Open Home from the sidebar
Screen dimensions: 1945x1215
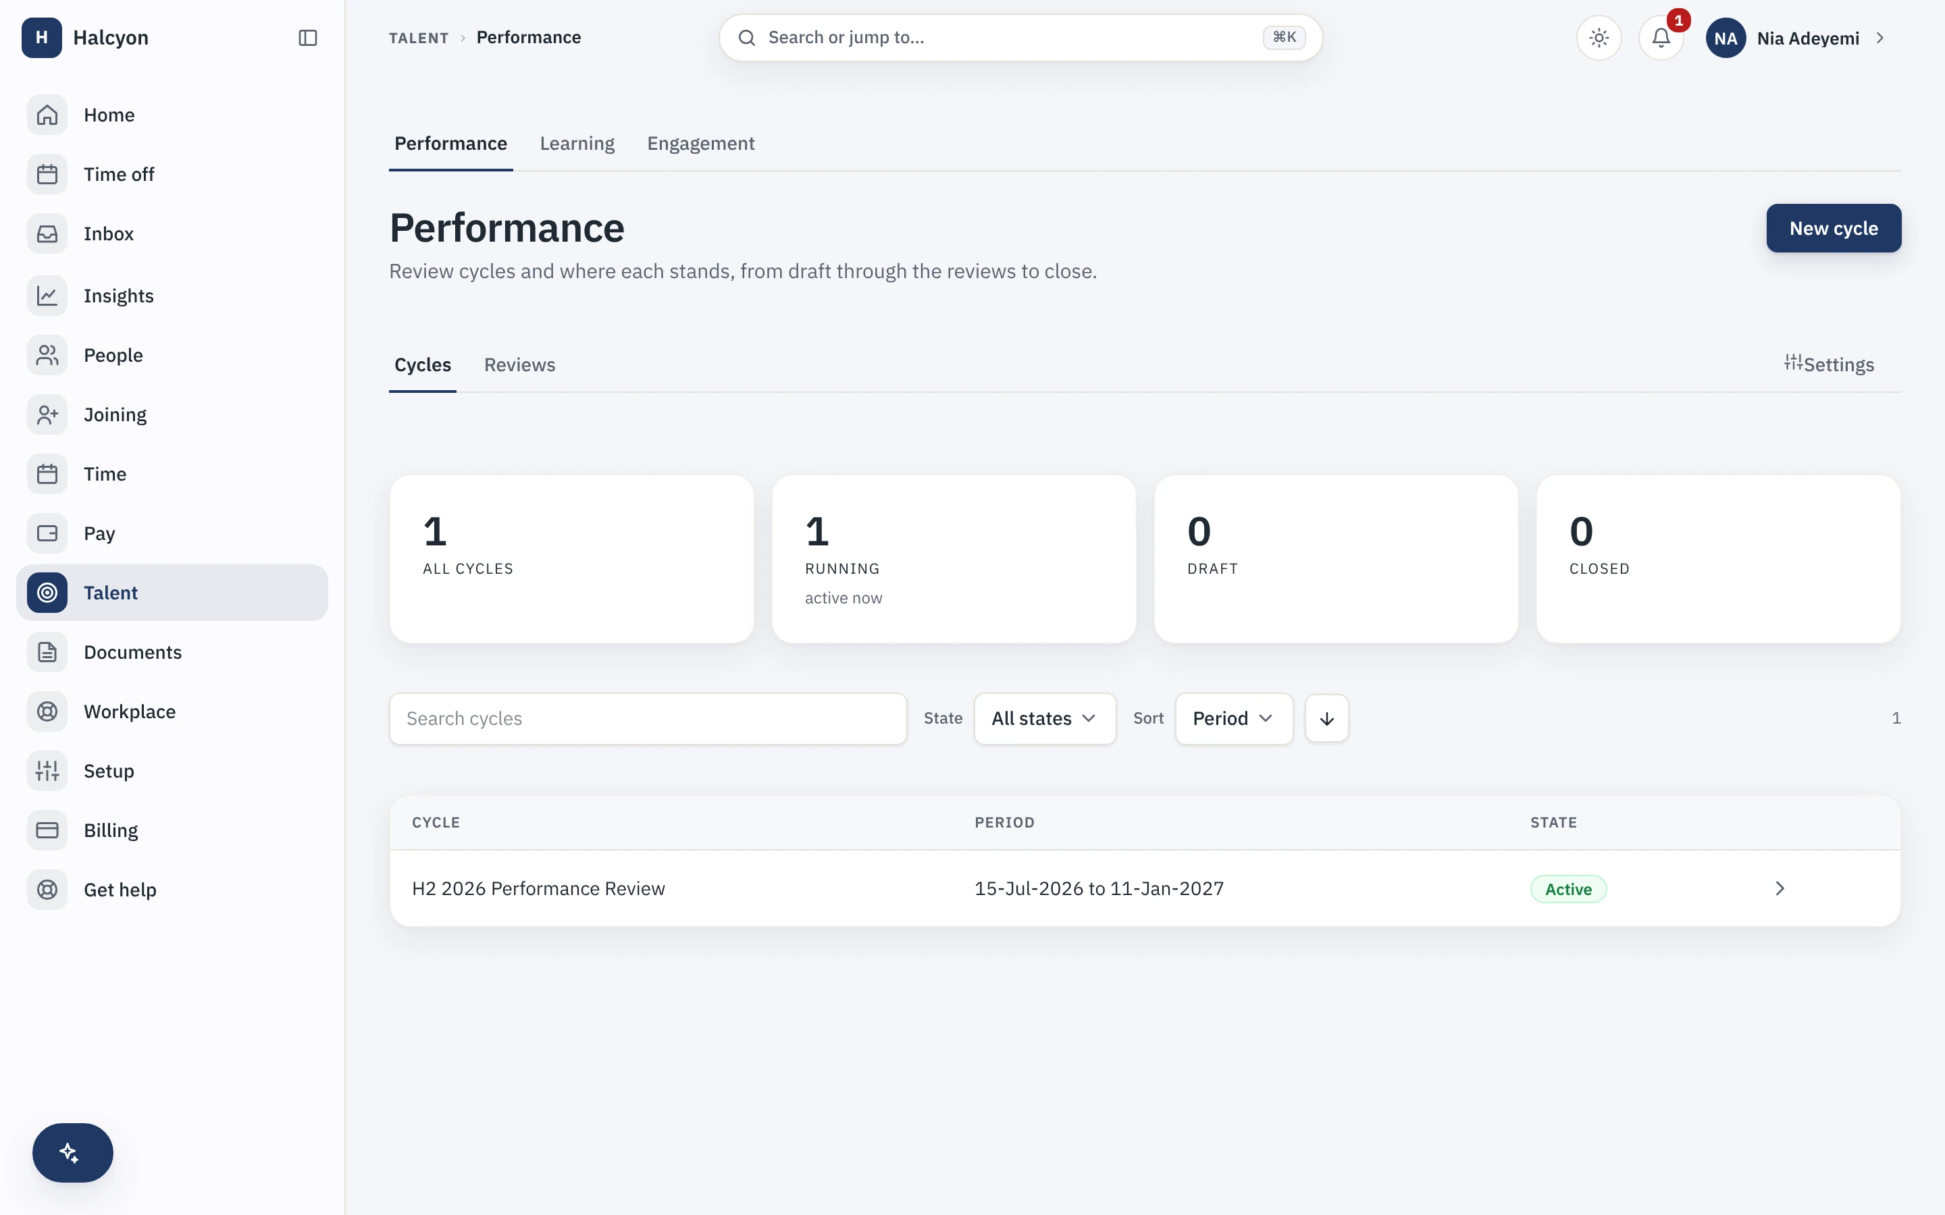tap(172, 115)
